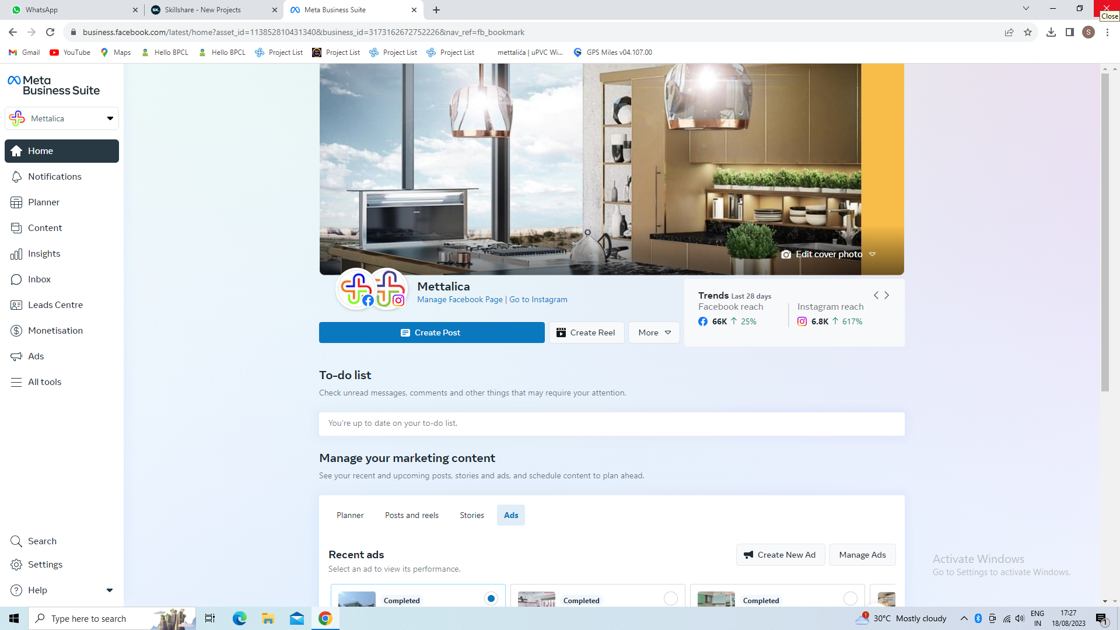1120x630 pixels.
Task: Show hidden system tray icons
Action: [964, 618]
